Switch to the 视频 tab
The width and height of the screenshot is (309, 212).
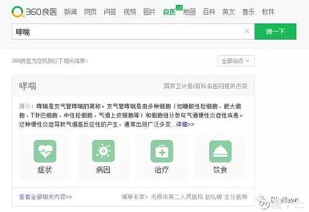129,12
